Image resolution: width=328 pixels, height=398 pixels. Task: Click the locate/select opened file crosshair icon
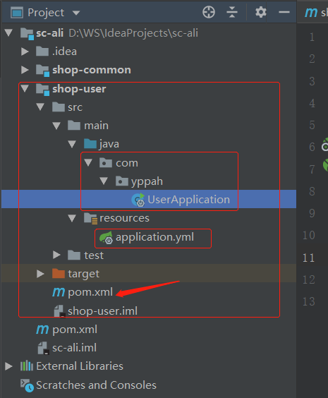[x=209, y=12]
